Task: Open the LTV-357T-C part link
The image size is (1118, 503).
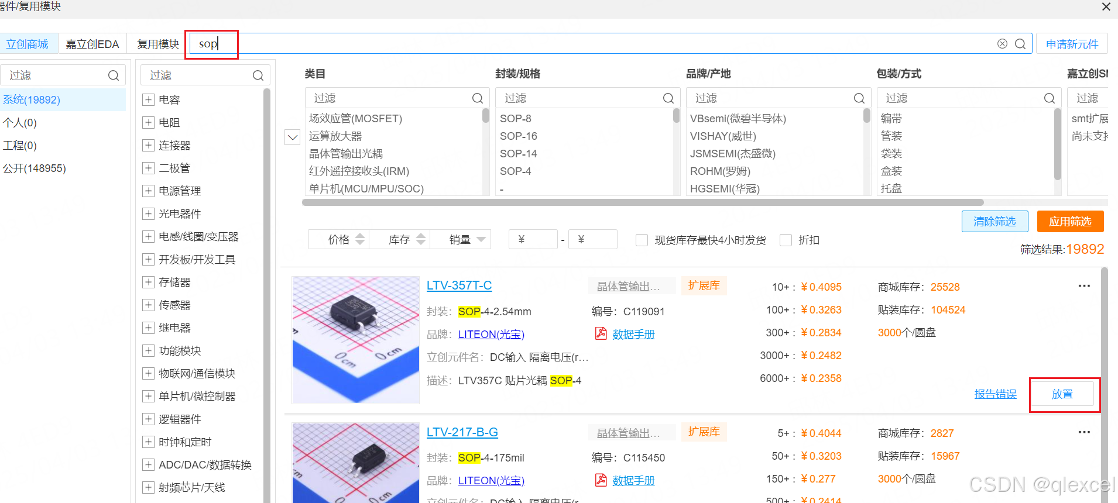Action: coord(459,285)
